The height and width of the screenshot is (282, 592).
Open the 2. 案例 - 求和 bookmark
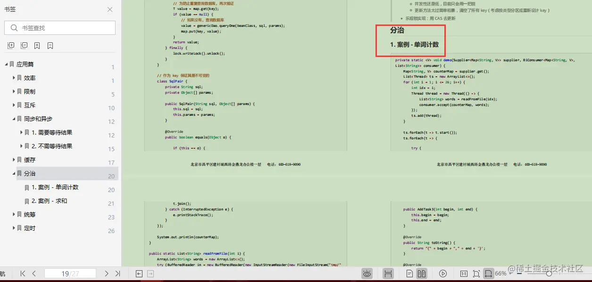[x=50, y=201]
